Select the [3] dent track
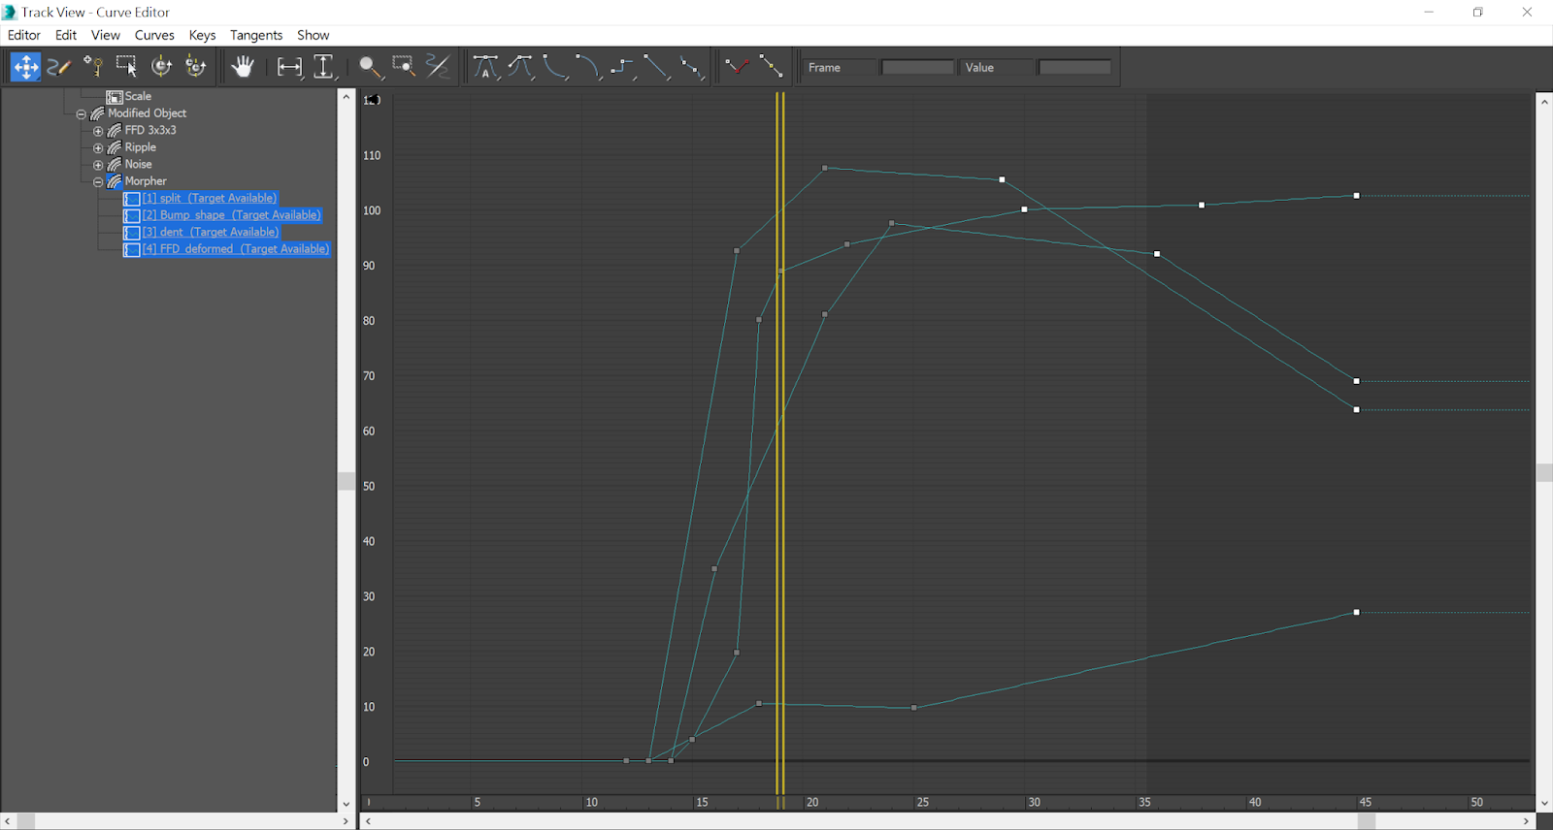Screen dimensions: 1553x830 [x=211, y=232]
